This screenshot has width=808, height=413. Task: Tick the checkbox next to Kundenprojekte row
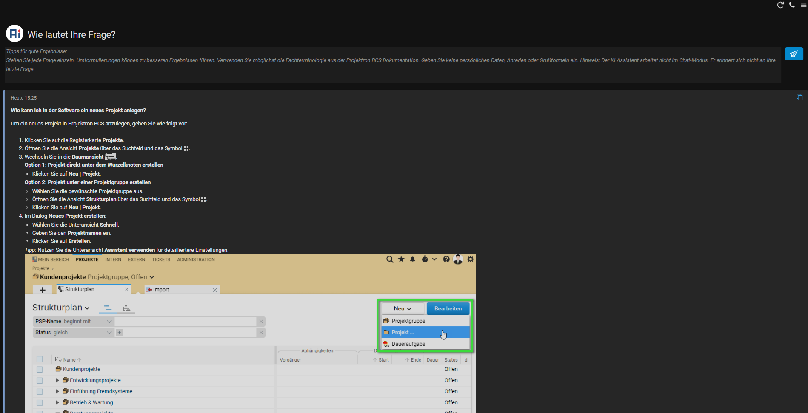[x=40, y=370]
